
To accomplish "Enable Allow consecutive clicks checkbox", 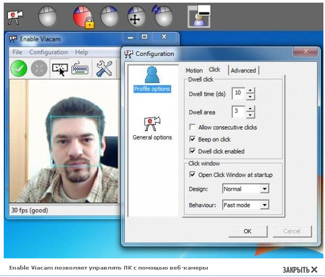I will (192, 128).
